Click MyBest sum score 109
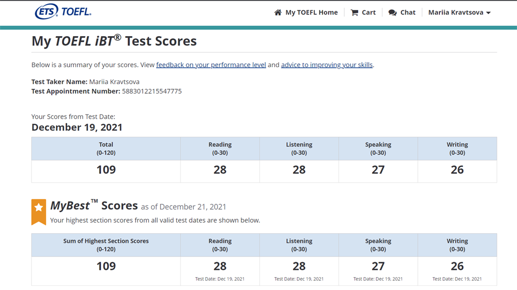The width and height of the screenshot is (517, 290). click(x=106, y=266)
